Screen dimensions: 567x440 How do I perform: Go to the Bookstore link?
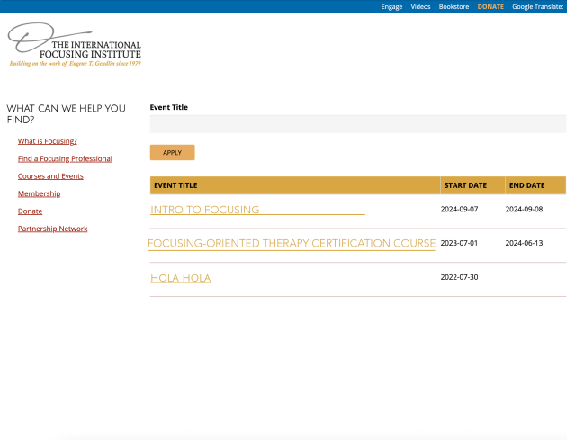coord(454,7)
